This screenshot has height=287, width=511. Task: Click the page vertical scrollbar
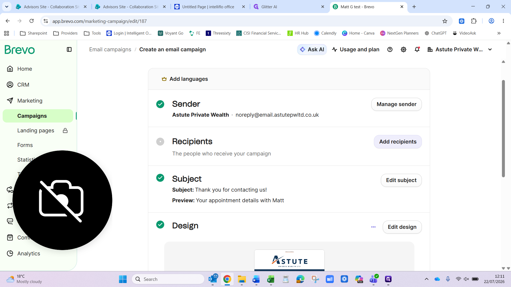pos(503,129)
